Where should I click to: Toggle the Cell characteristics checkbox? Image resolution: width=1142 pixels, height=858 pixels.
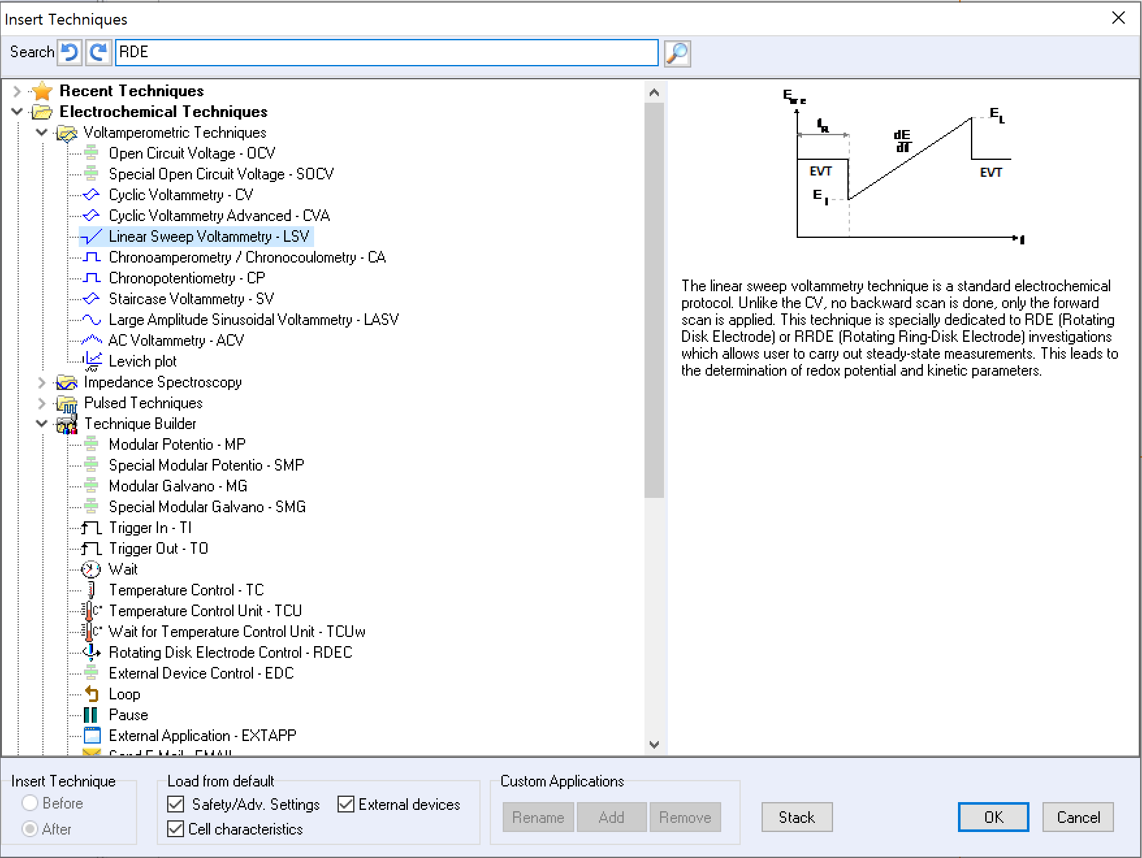[x=176, y=829]
